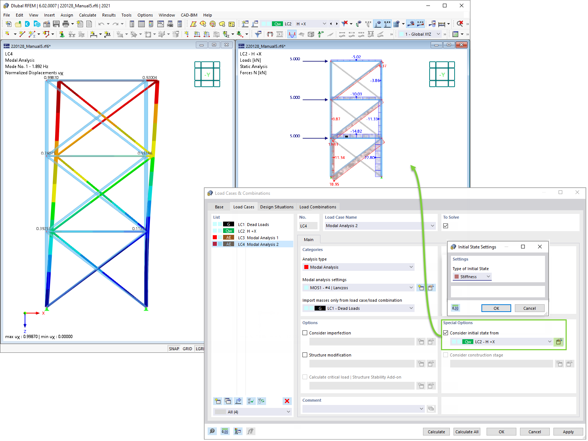Open the Import masses load case dropdown
The image size is (588, 441).
tap(412, 308)
